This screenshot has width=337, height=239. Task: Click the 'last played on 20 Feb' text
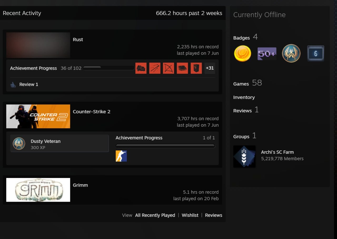tap(196, 199)
